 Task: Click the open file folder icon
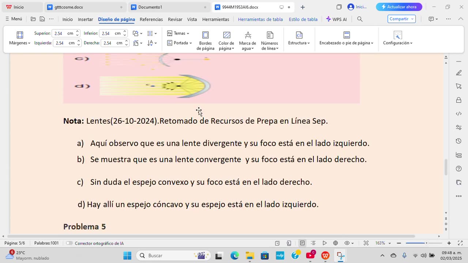(33, 19)
